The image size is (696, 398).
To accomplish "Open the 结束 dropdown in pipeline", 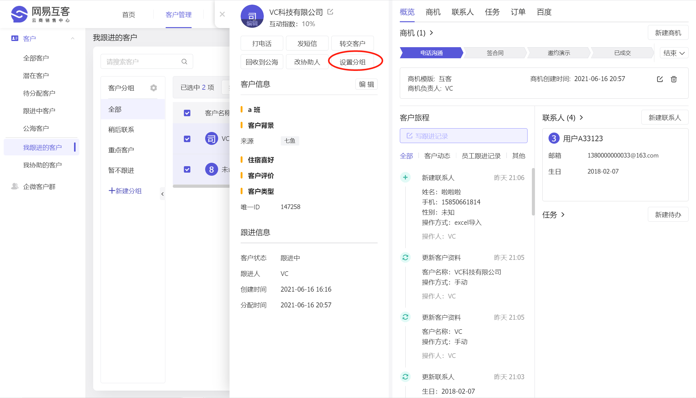I will [674, 53].
